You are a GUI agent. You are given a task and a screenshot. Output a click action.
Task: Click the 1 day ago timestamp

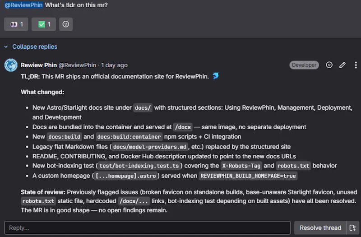coord(114,65)
